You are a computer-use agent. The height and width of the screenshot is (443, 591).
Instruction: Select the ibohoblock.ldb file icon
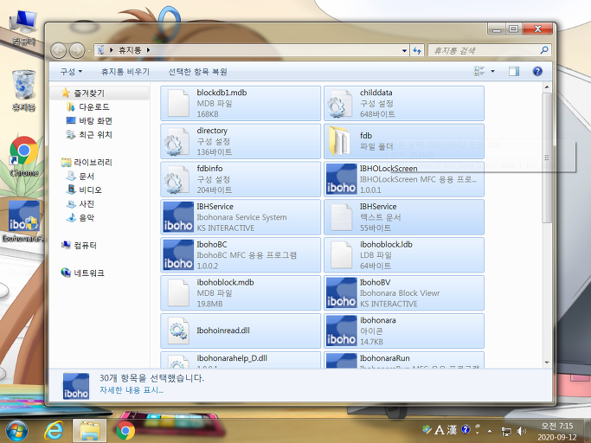click(342, 255)
